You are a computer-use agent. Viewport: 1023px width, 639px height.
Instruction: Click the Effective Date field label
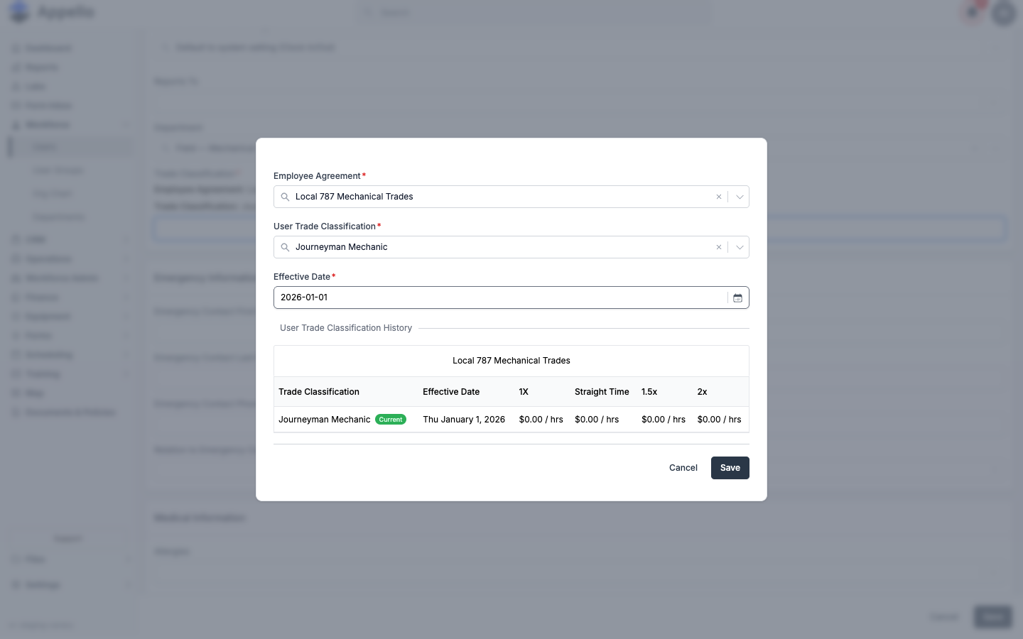tap(302, 277)
